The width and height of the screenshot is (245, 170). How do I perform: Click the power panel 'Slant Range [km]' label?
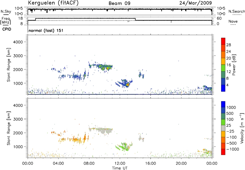(x=9, y=65)
